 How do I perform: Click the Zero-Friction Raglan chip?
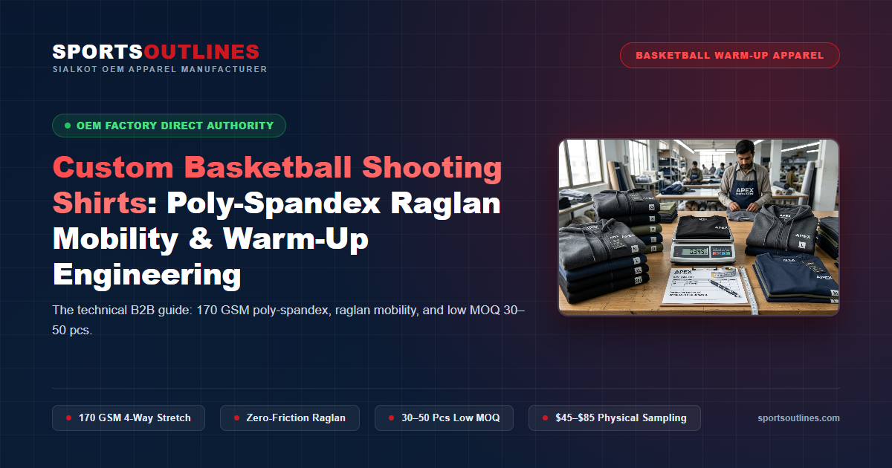click(290, 418)
